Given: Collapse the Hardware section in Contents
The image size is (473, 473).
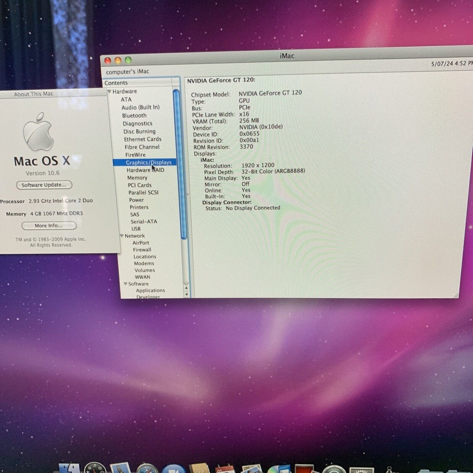Looking at the screenshot, I should pos(110,91).
